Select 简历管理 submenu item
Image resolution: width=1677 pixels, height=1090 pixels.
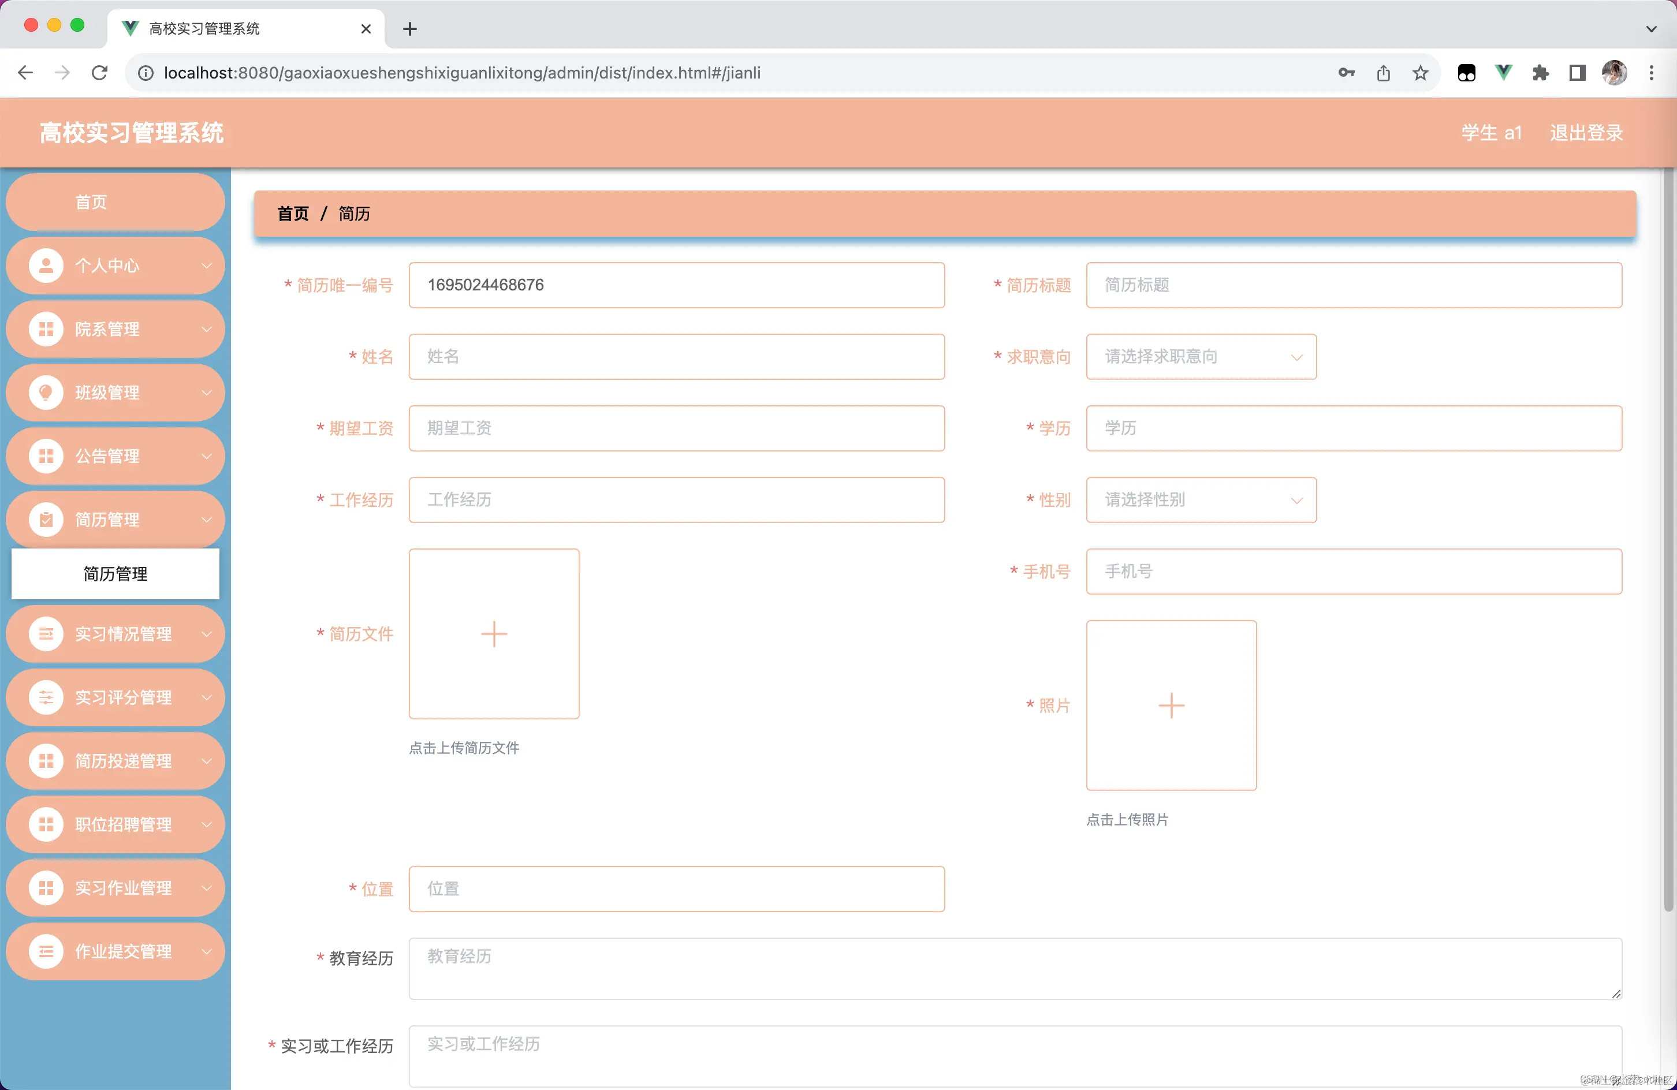click(x=115, y=573)
